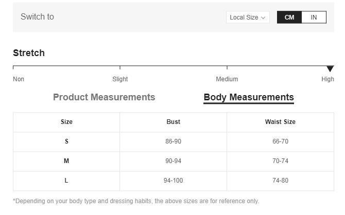This screenshot has height=215, width=345.
Task: Click the Local Size chevron arrow
Action: click(263, 18)
